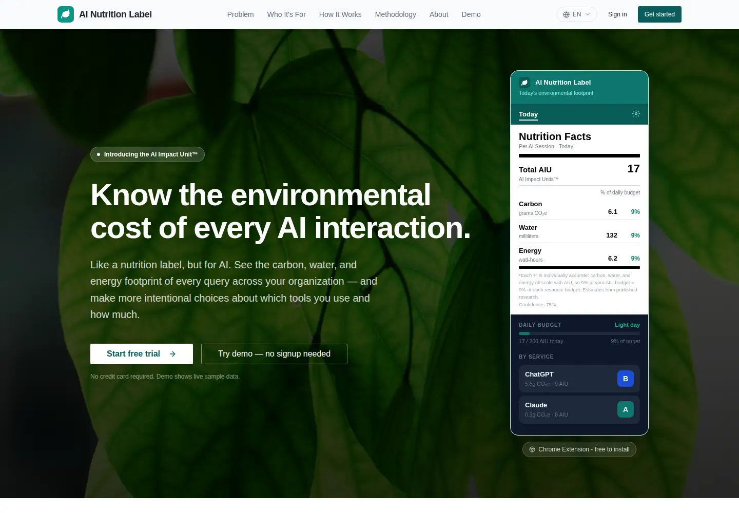Go to the Demo nav link
This screenshot has height=513, width=739.
point(471,14)
